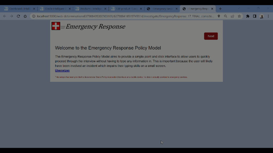Toggle the browser side panel

255,16
